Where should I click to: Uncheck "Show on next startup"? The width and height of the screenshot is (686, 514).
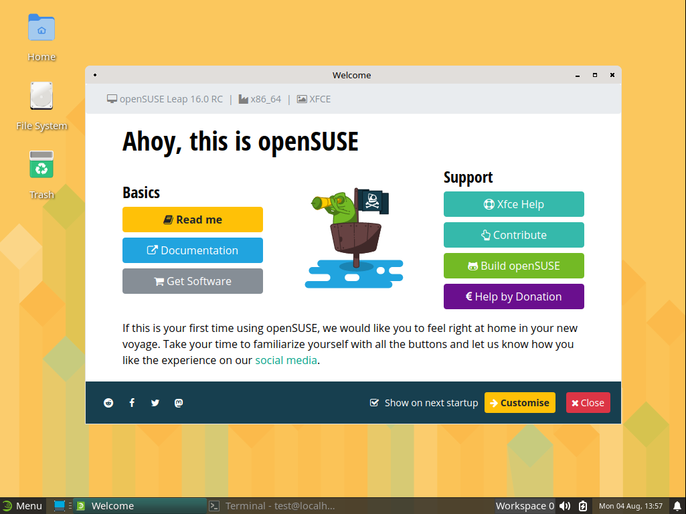tap(373, 402)
